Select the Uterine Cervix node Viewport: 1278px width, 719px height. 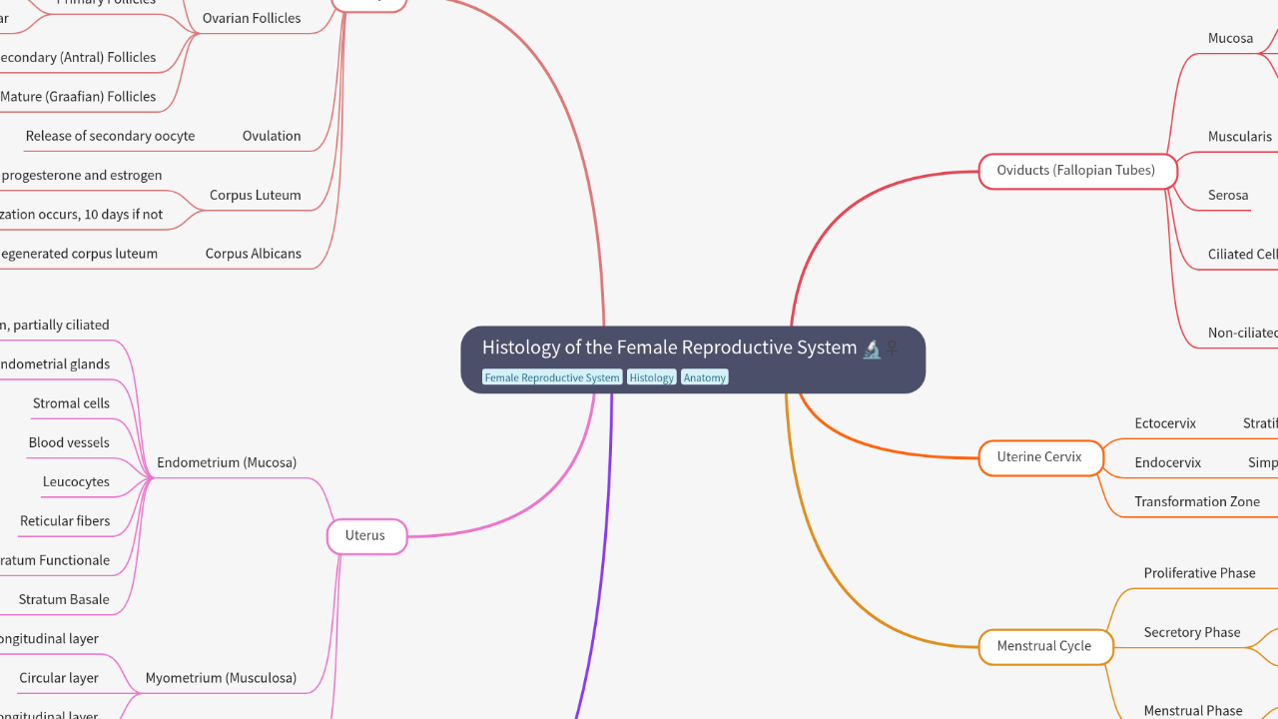pos(1040,457)
